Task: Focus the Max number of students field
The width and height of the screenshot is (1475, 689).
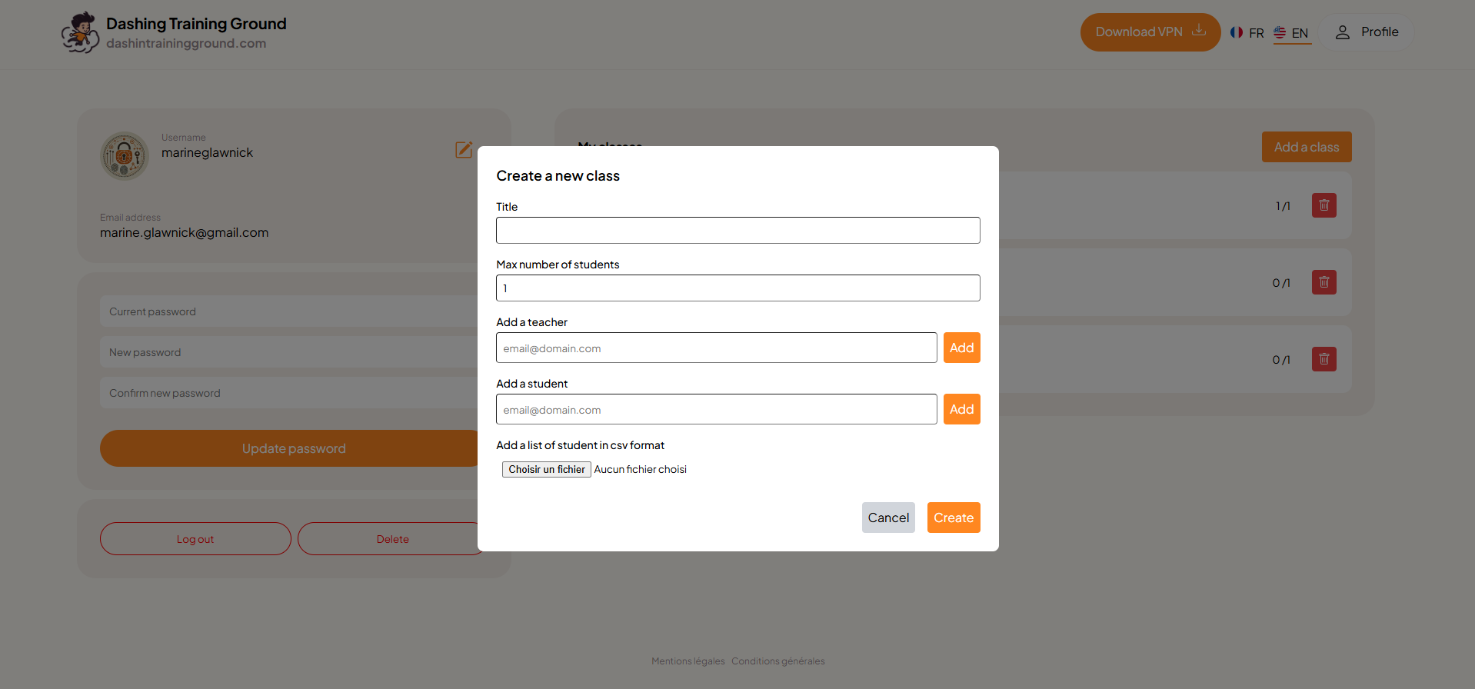Action: tap(737, 288)
